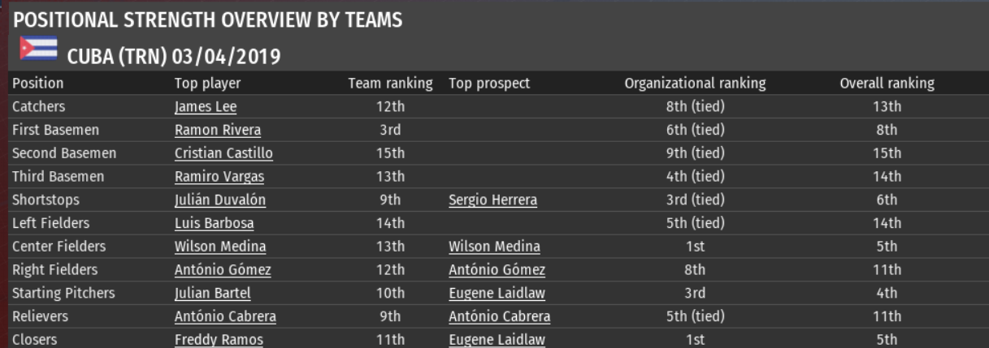Viewport: 989px width, 348px height.
Task: Open Ramon Rivera's player page
Action: pyautogui.click(x=217, y=131)
